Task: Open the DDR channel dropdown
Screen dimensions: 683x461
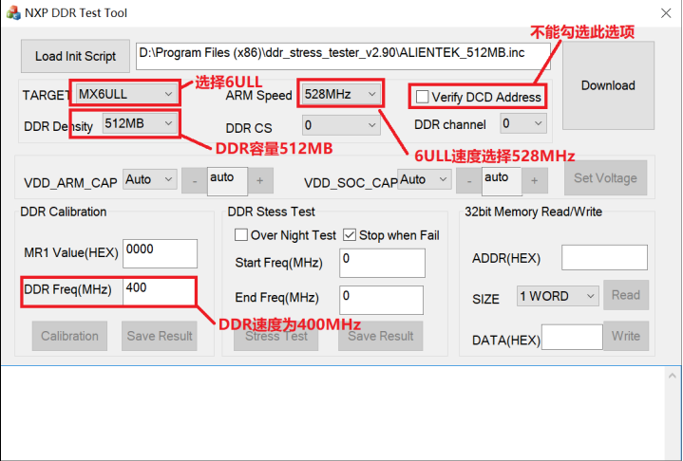Action: point(522,123)
